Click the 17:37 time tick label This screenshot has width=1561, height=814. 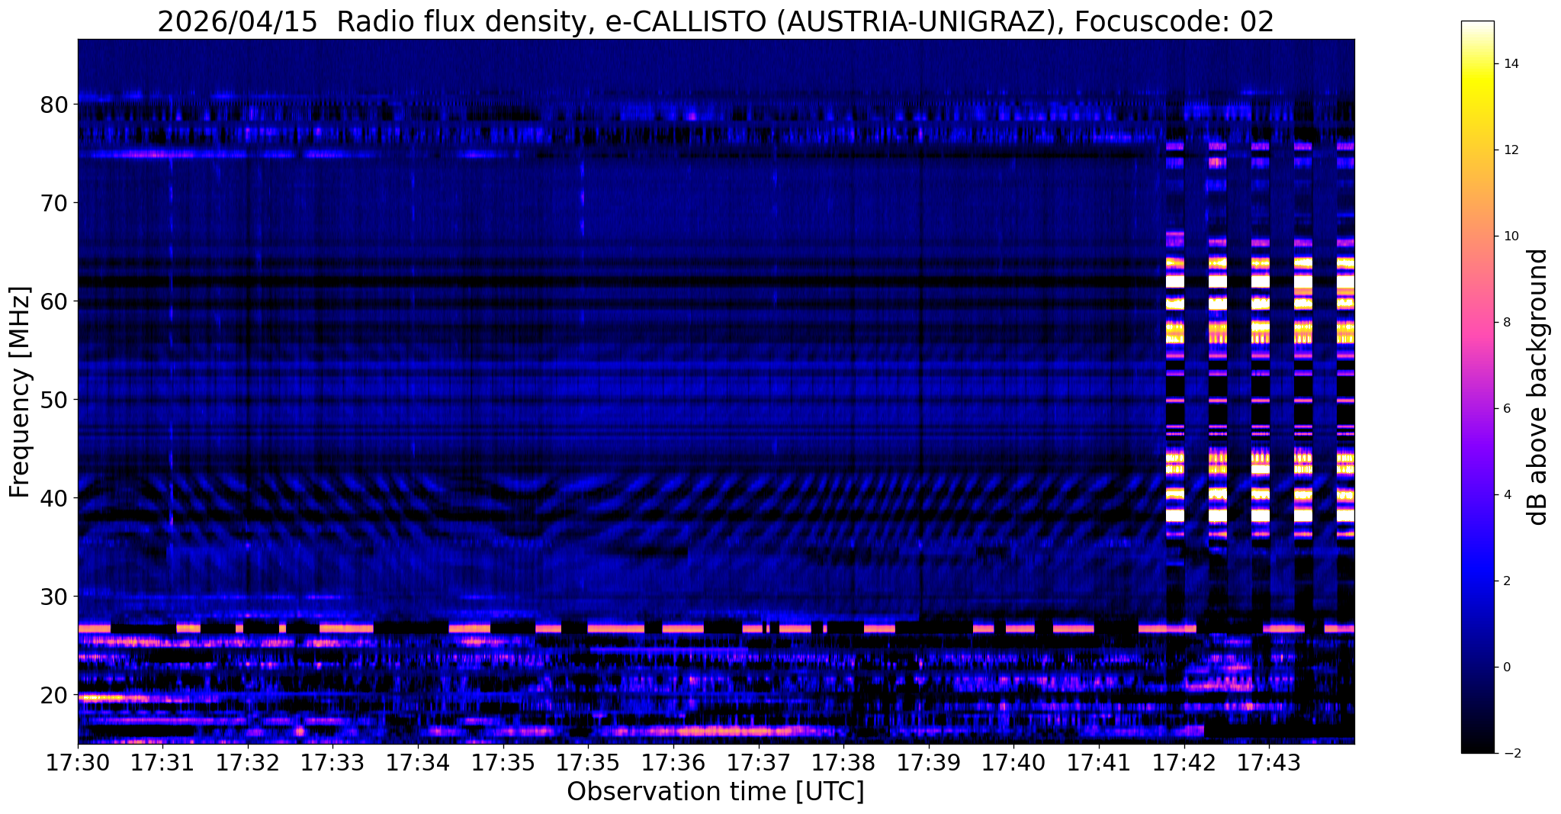click(759, 763)
